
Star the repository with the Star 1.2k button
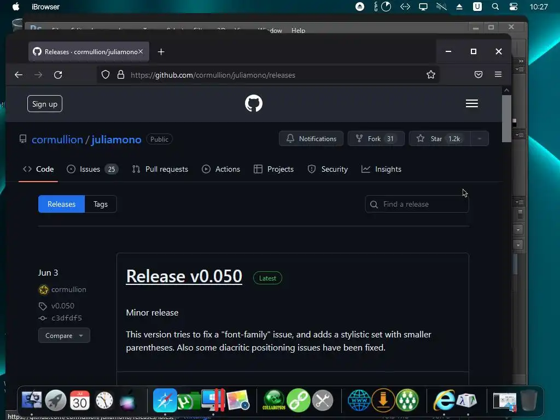point(440,138)
